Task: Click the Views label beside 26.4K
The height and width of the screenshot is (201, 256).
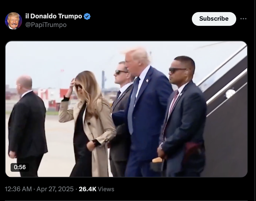Action: pos(106,189)
